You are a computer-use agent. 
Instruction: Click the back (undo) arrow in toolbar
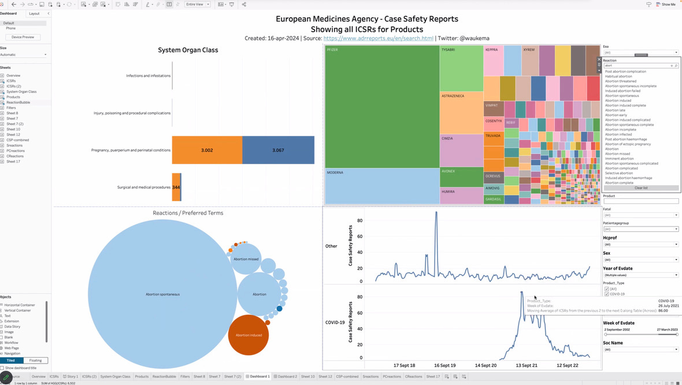(x=14, y=5)
